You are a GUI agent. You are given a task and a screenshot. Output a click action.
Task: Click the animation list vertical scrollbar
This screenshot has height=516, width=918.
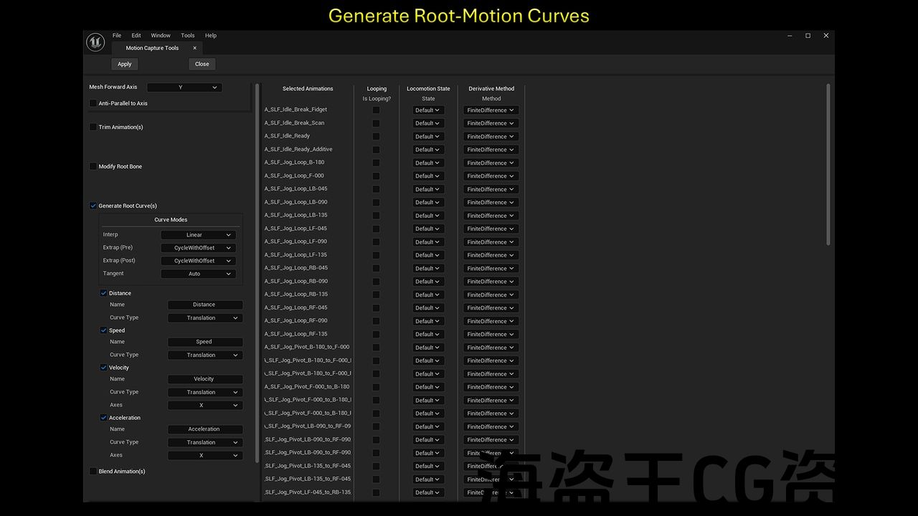828,165
